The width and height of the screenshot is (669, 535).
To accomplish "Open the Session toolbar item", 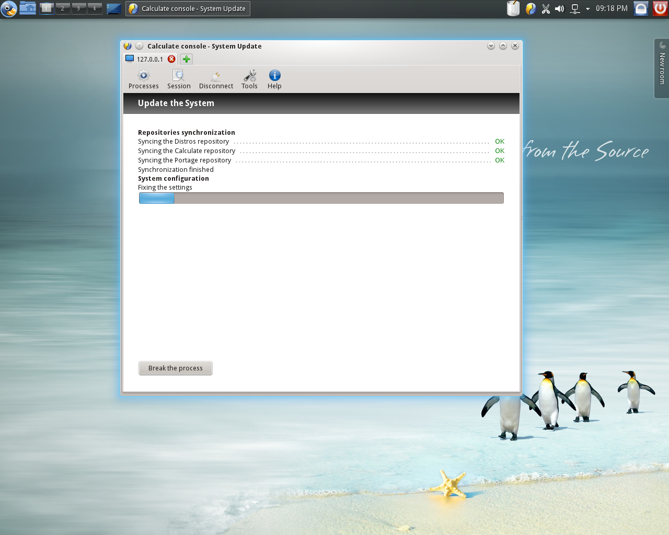I will tap(179, 79).
